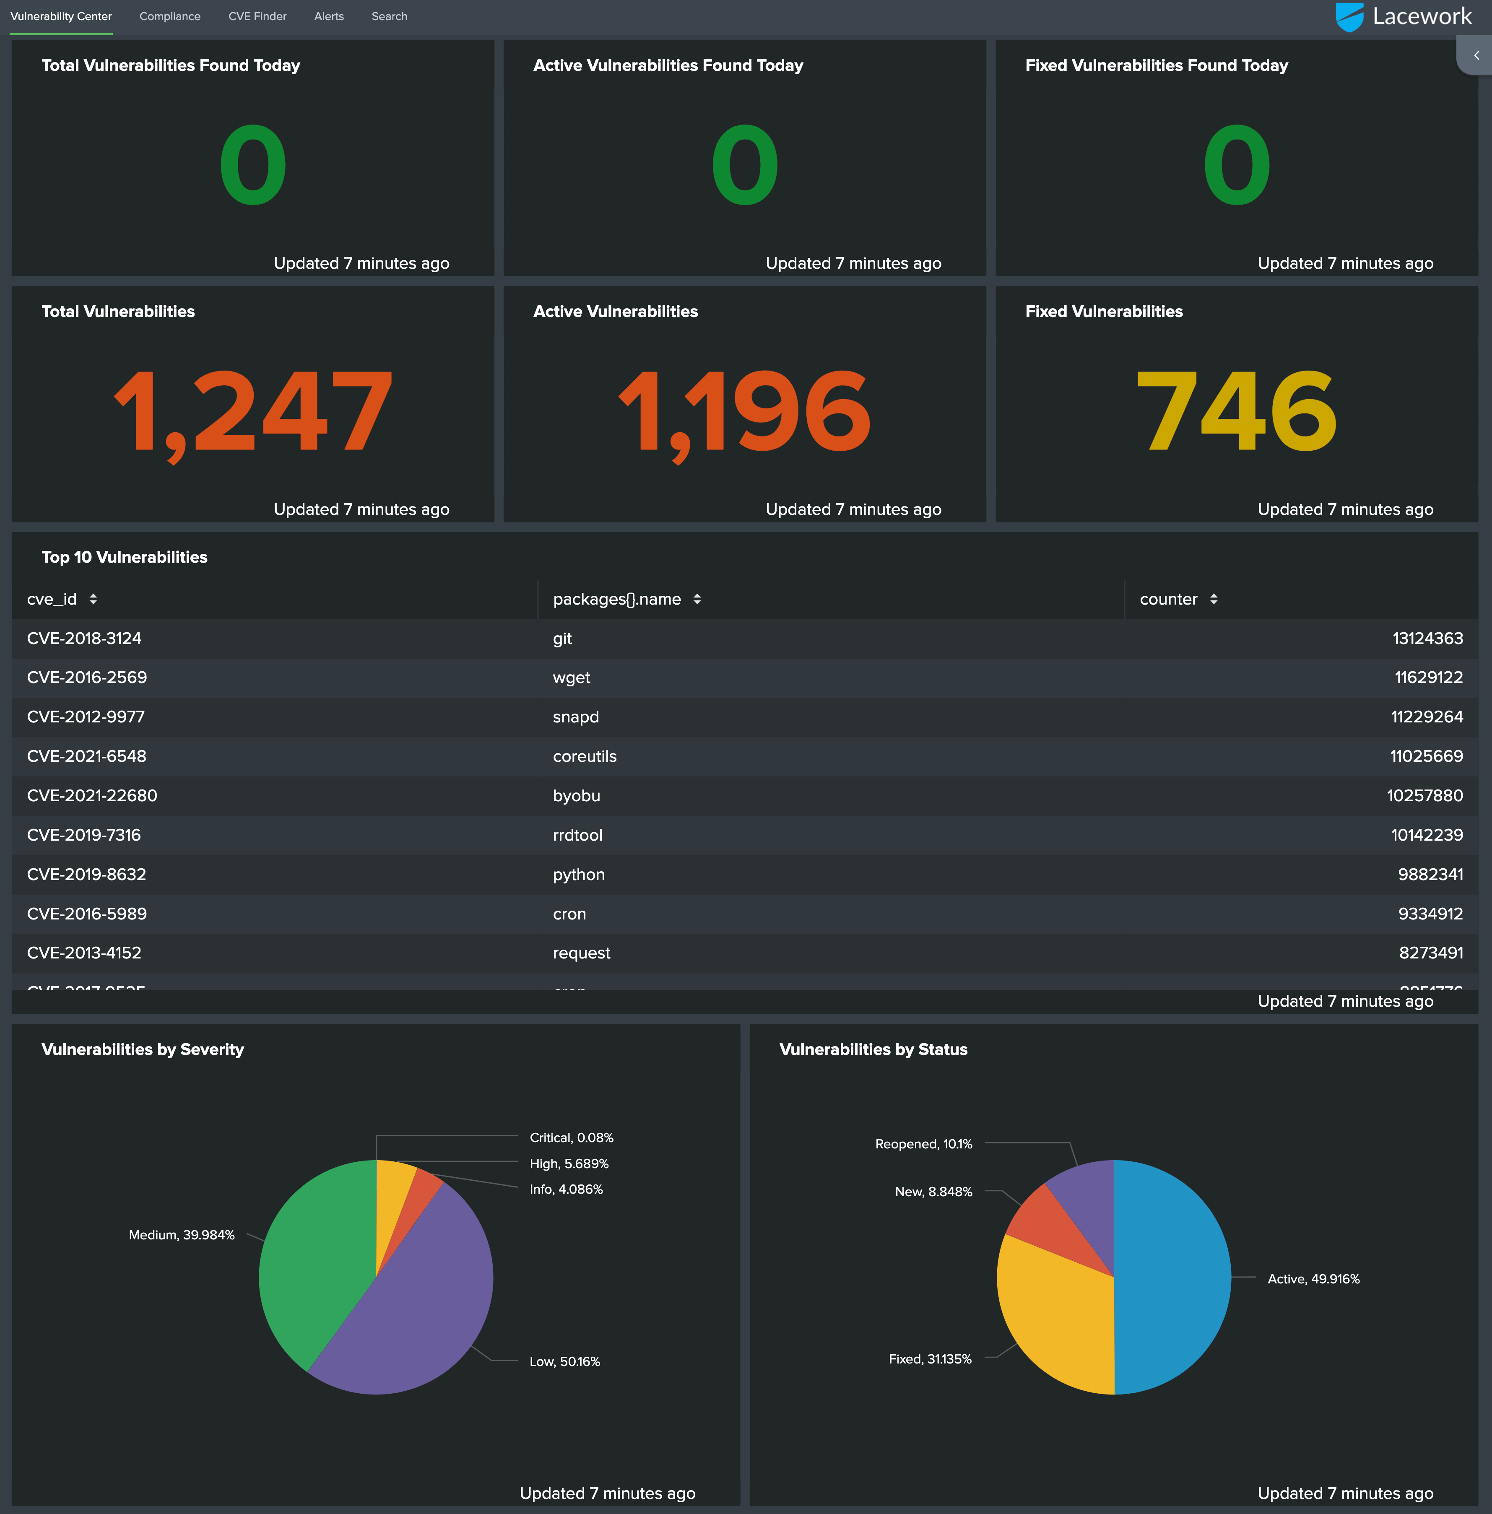This screenshot has height=1514, width=1492.
Task: Click the CVE-2018-3124 row entry
Action: (x=85, y=639)
